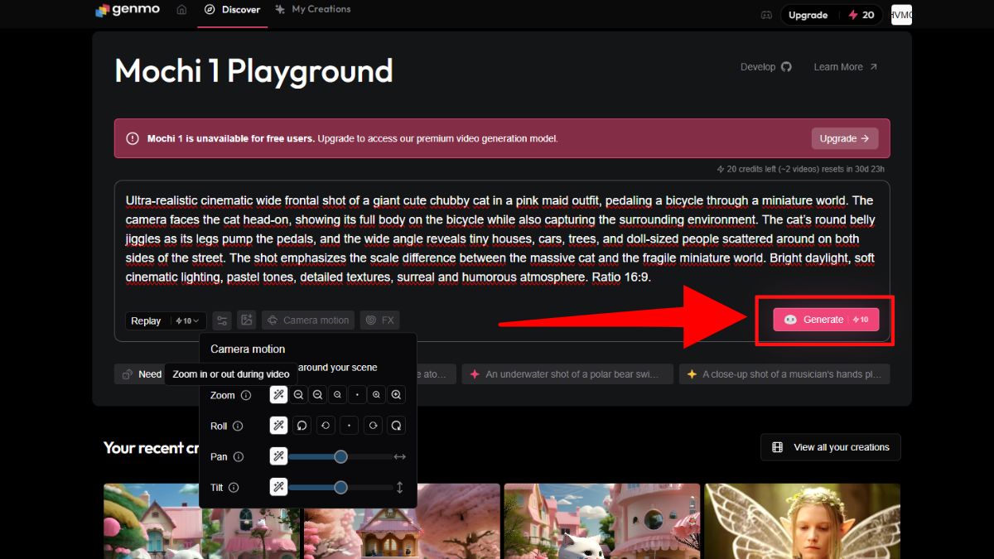994x559 pixels.
Task: Set Tilt to auto with the wand toggle
Action: pos(278,487)
